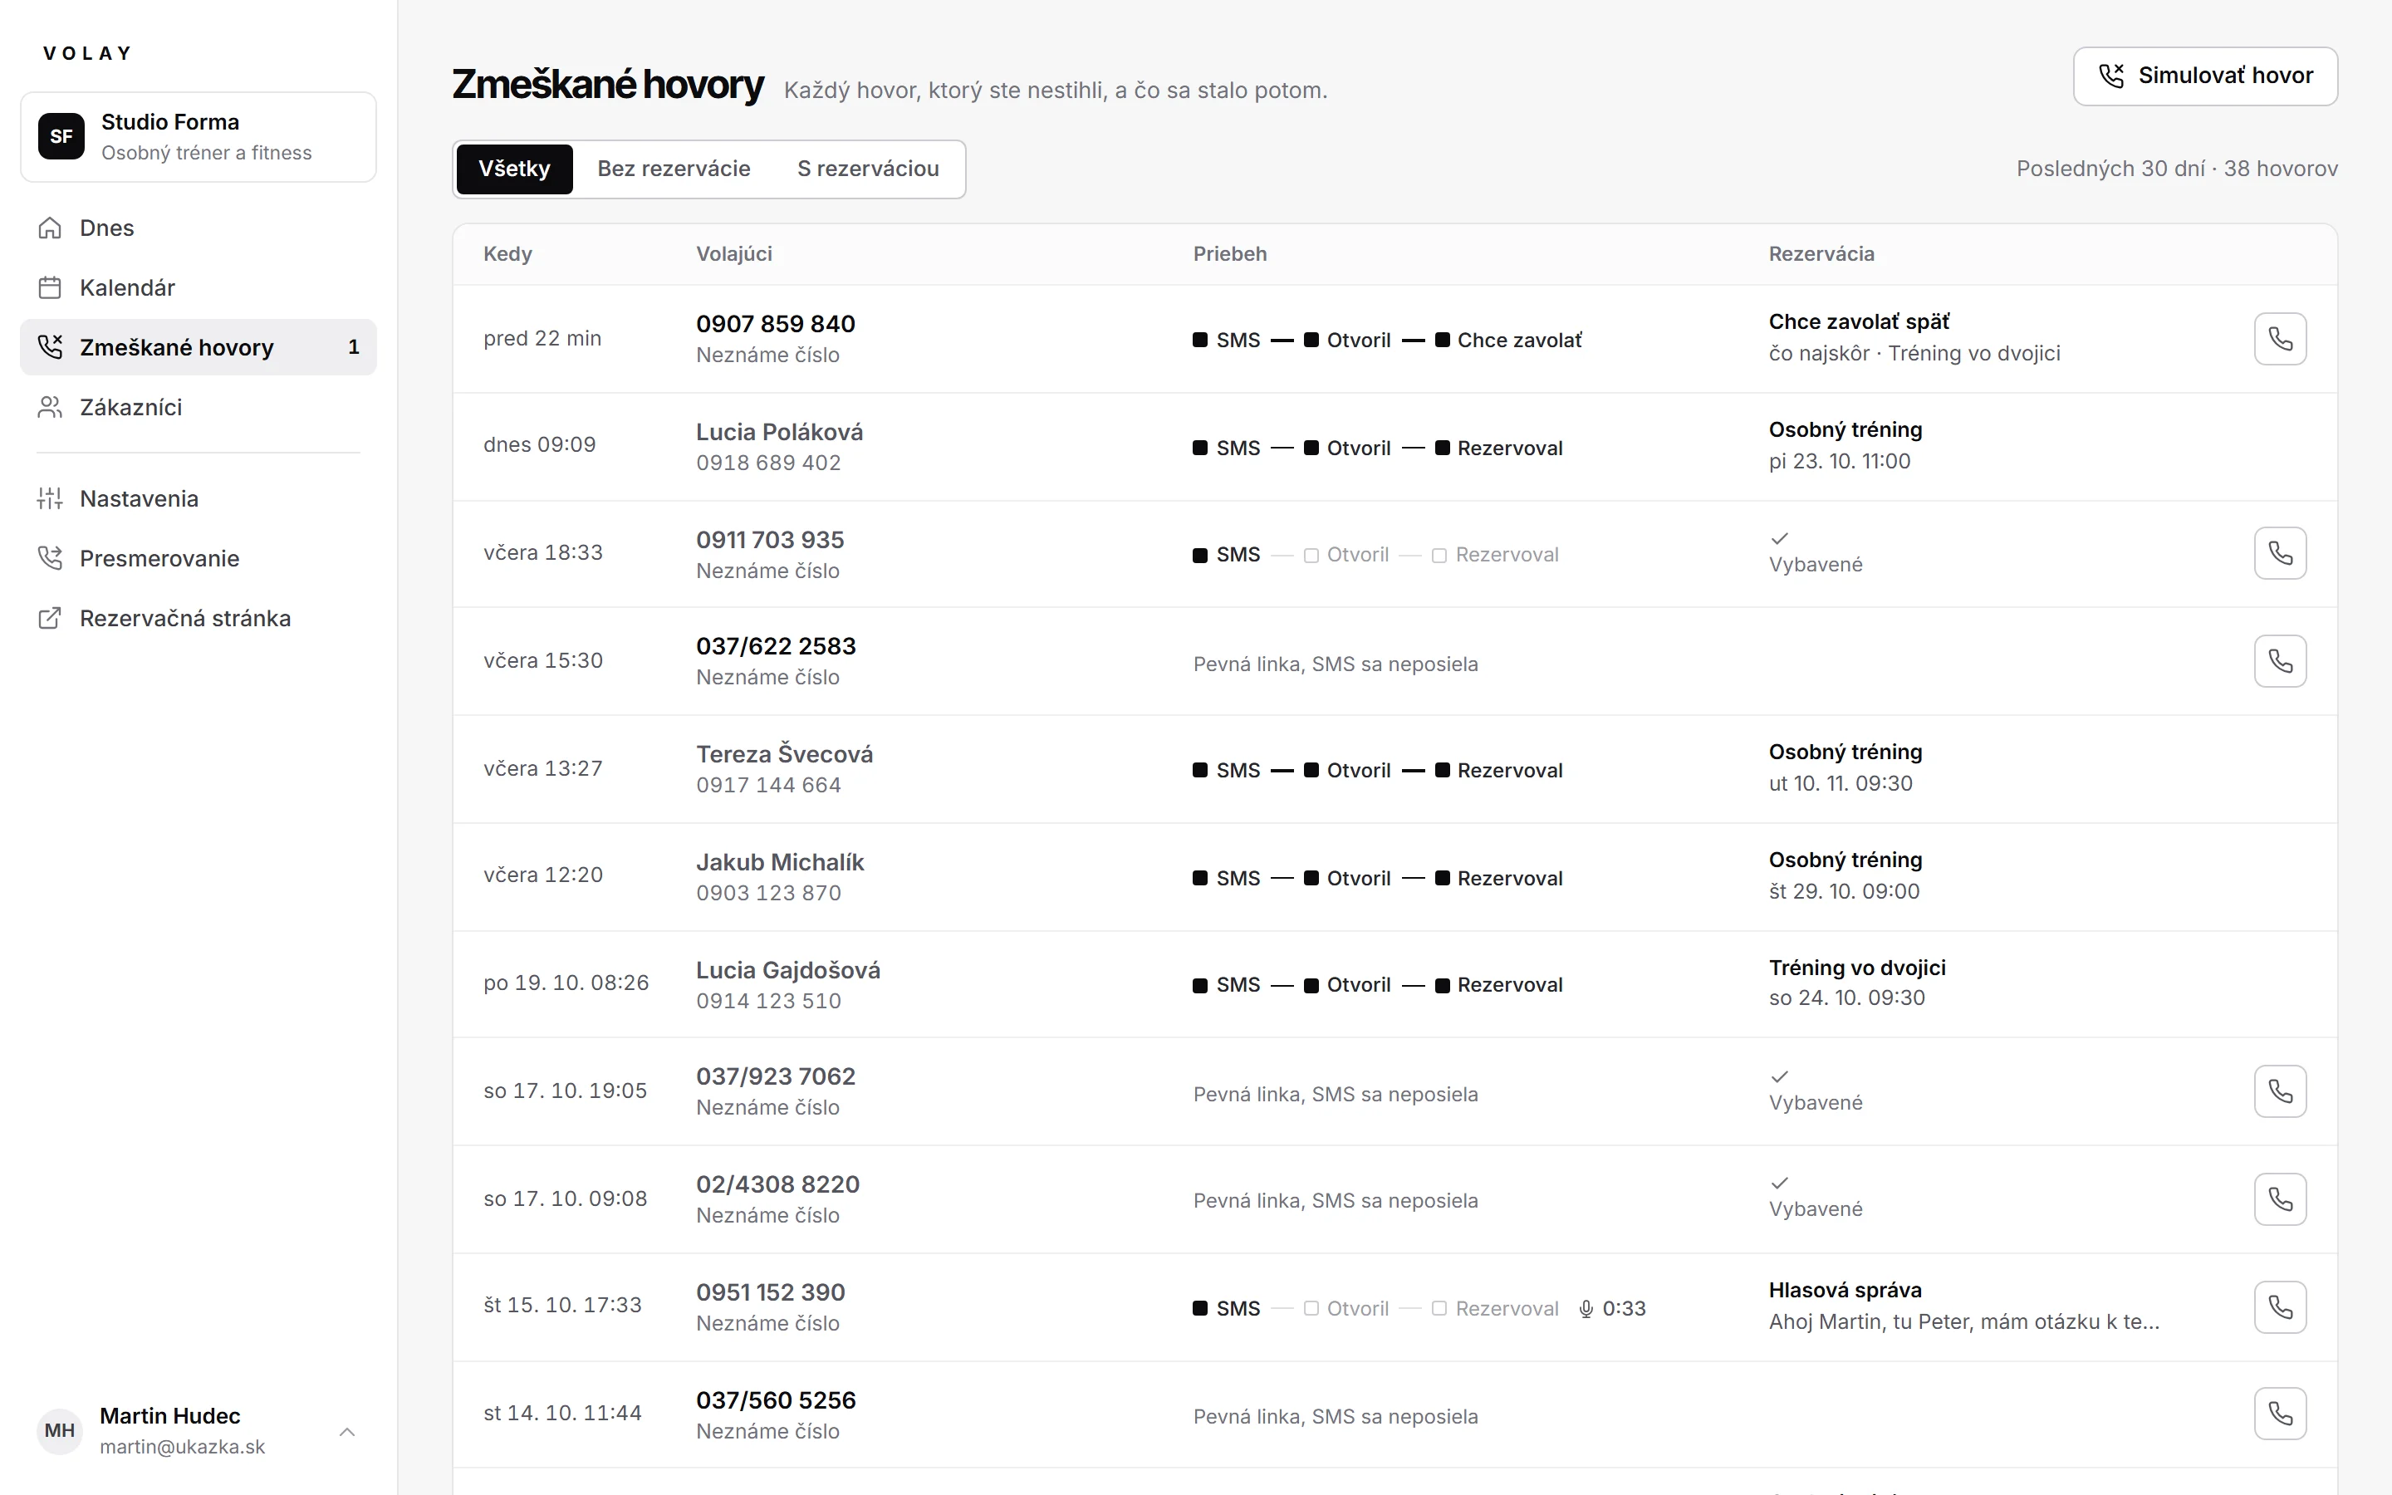Click phone icon in 037/923 7062 row
Viewport: 2392px width, 1495px height.
2279,1091
